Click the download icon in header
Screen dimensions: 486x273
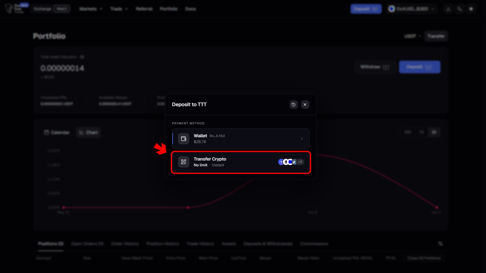click(x=448, y=9)
